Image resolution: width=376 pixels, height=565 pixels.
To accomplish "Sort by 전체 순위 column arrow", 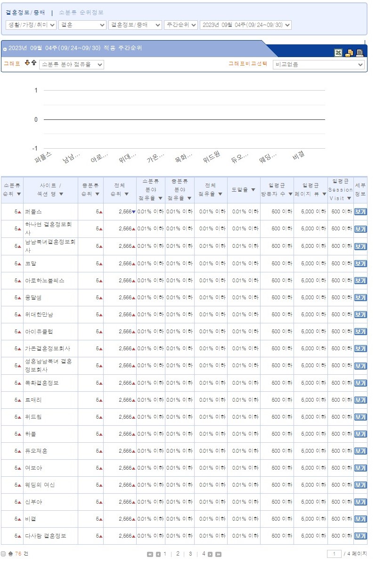I will tap(126, 194).
